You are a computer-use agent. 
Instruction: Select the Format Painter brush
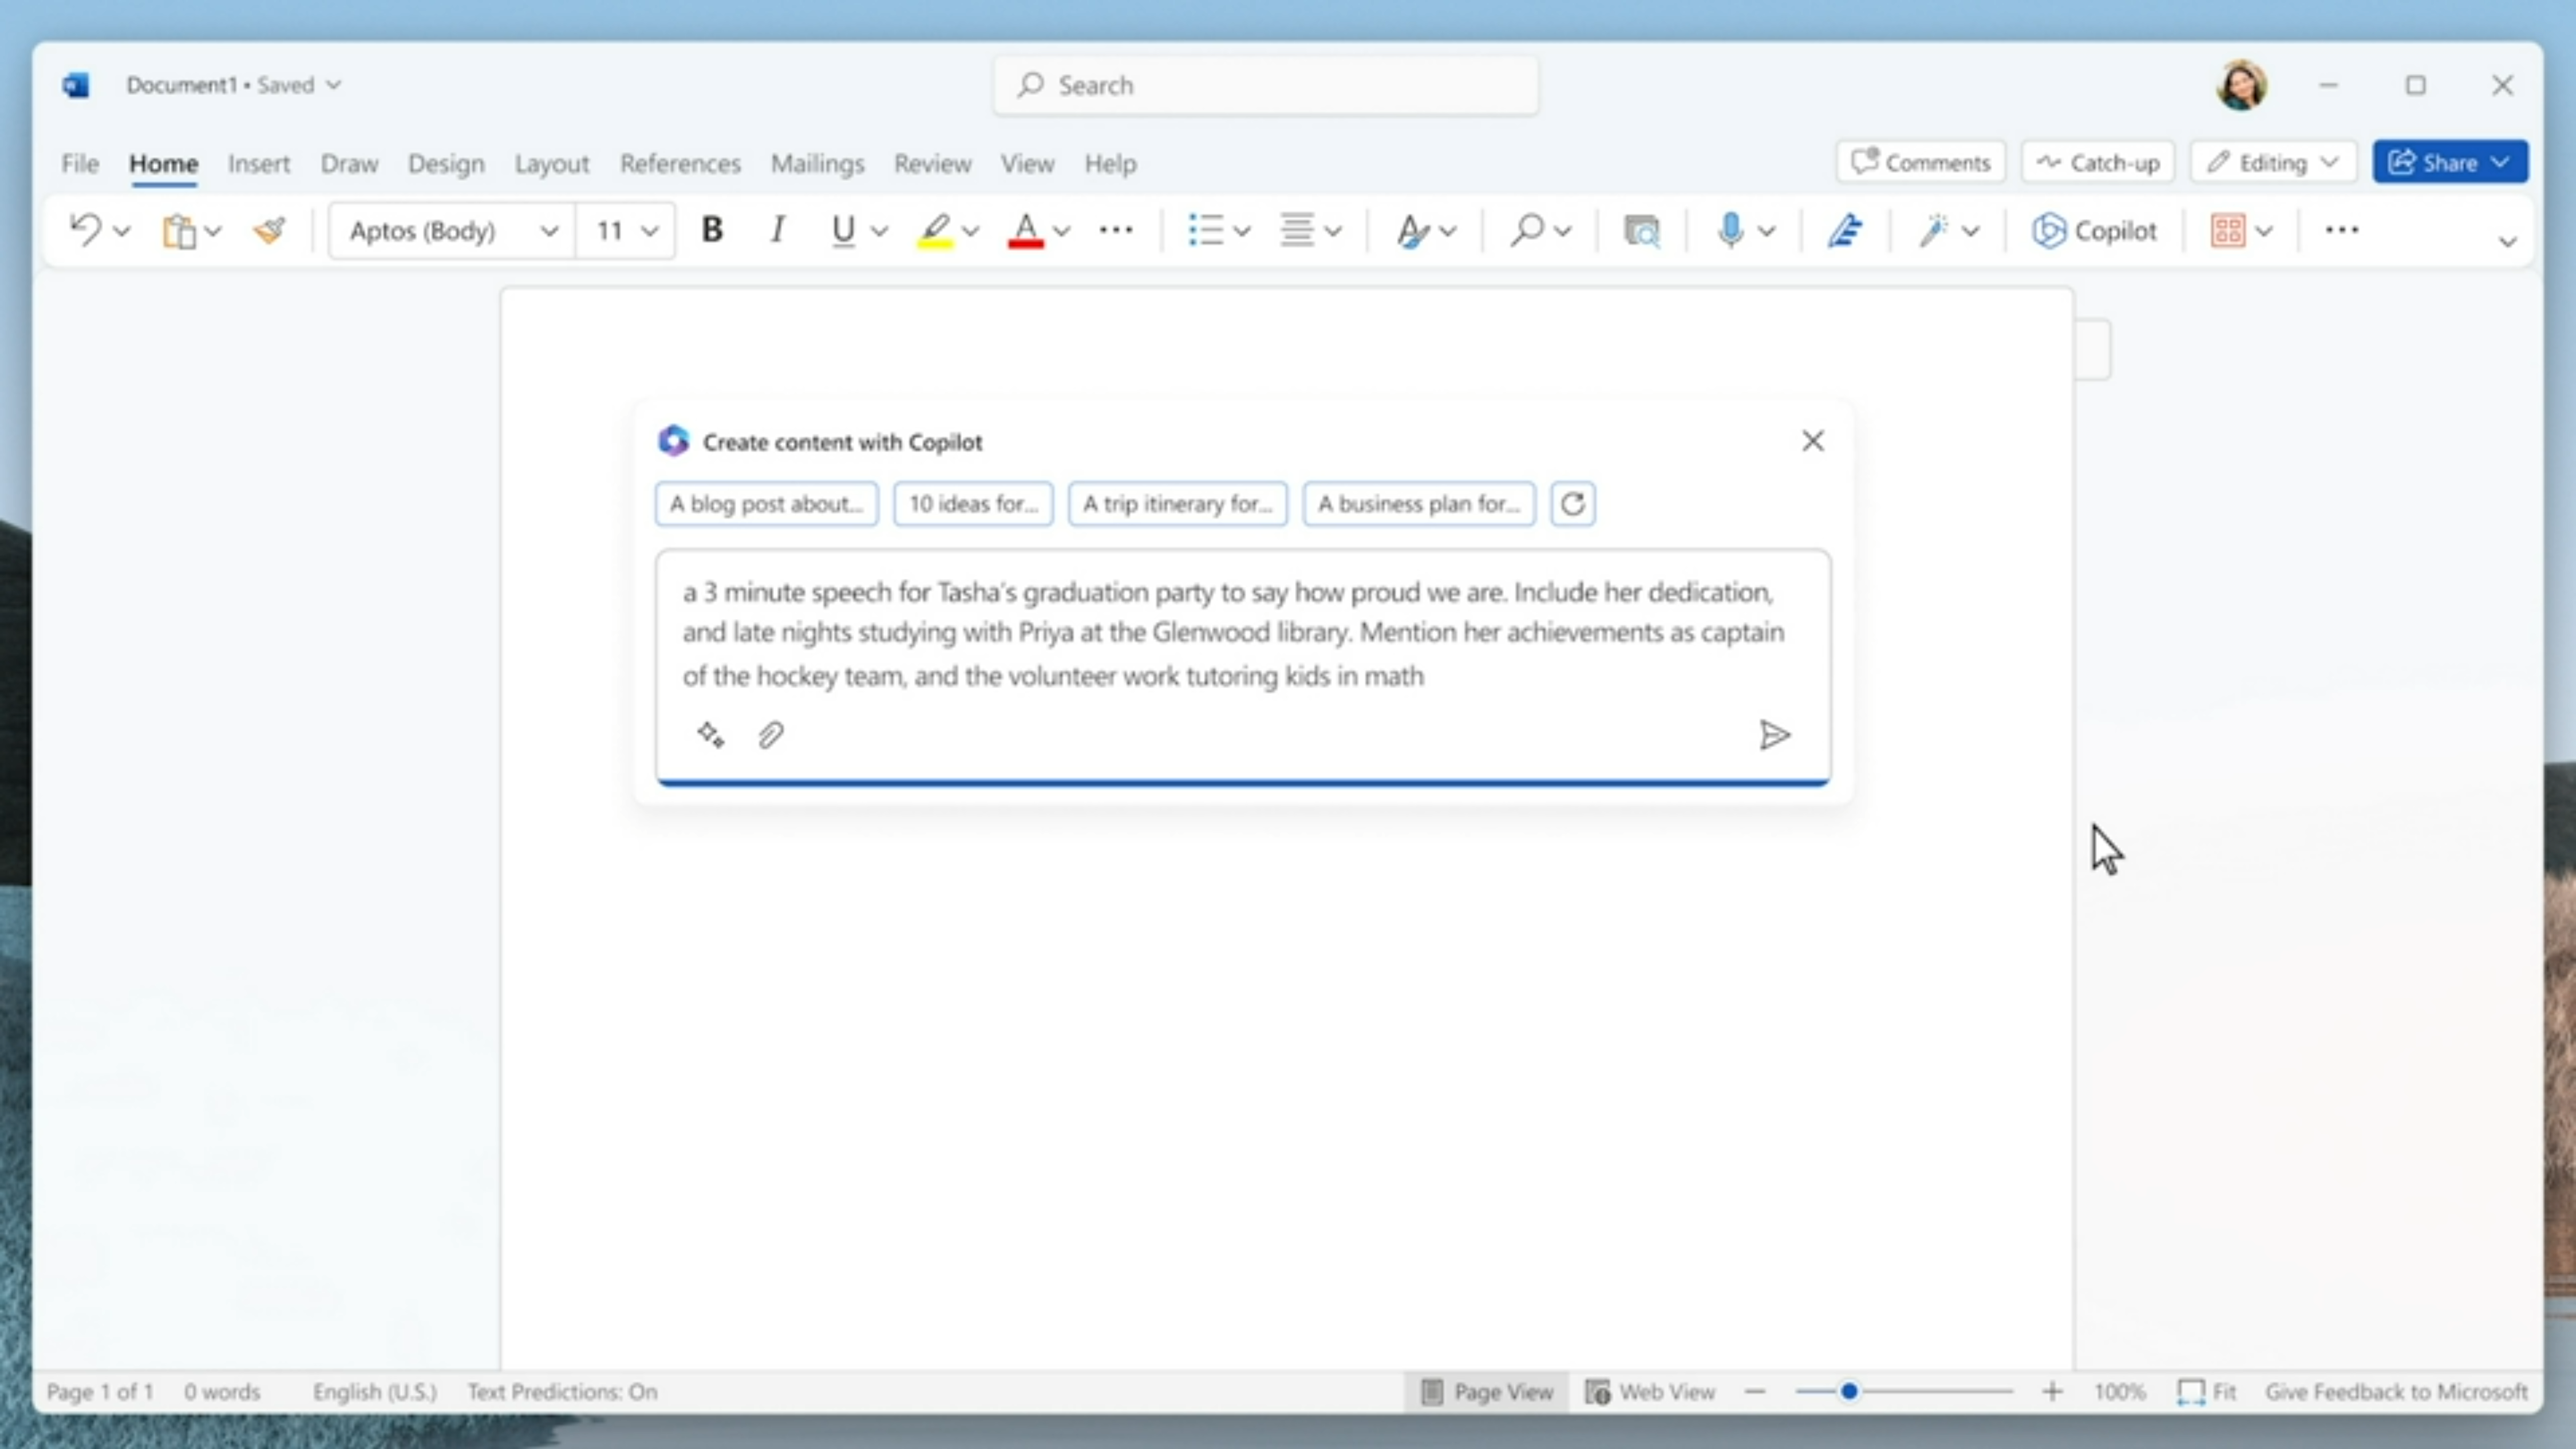click(x=269, y=231)
